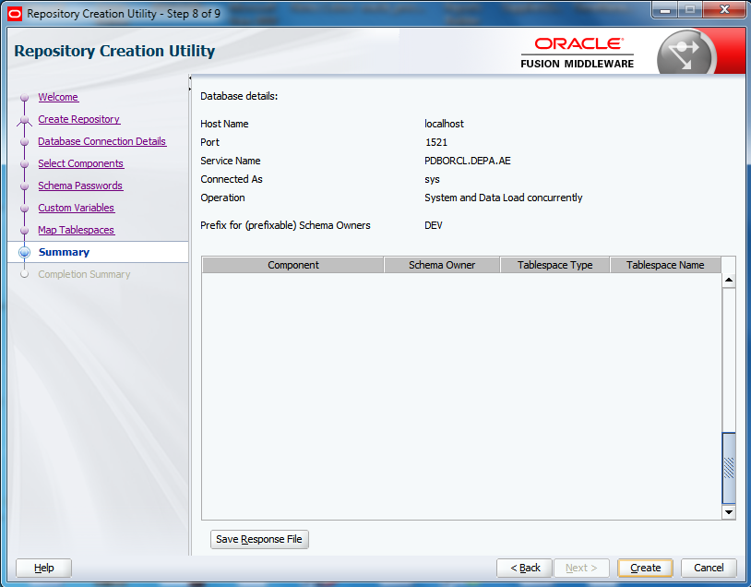Go to previous step with Back button

(x=524, y=568)
